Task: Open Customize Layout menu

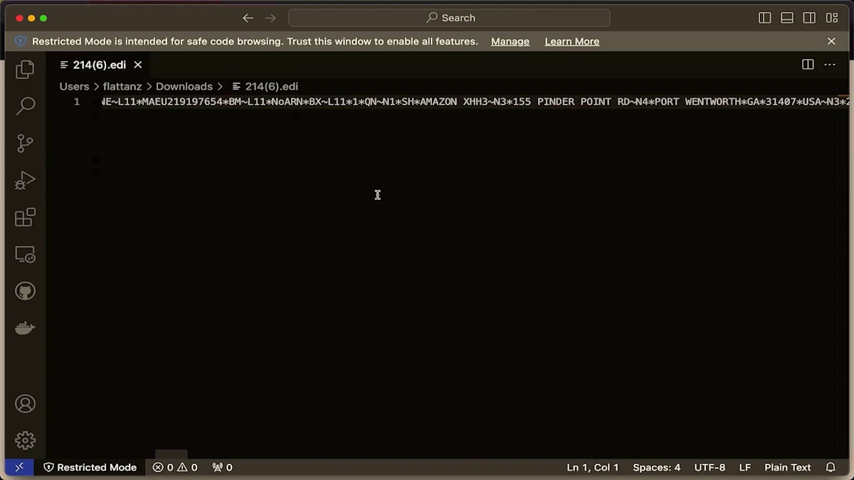Action: pyautogui.click(x=832, y=18)
